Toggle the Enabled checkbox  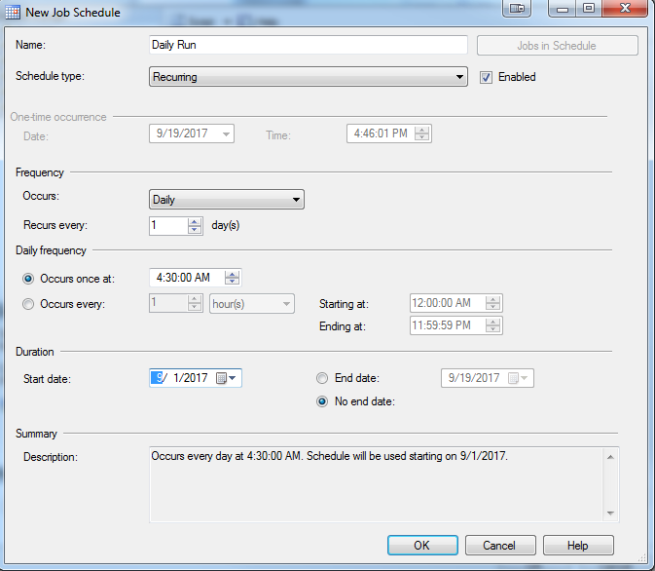tap(486, 77)
